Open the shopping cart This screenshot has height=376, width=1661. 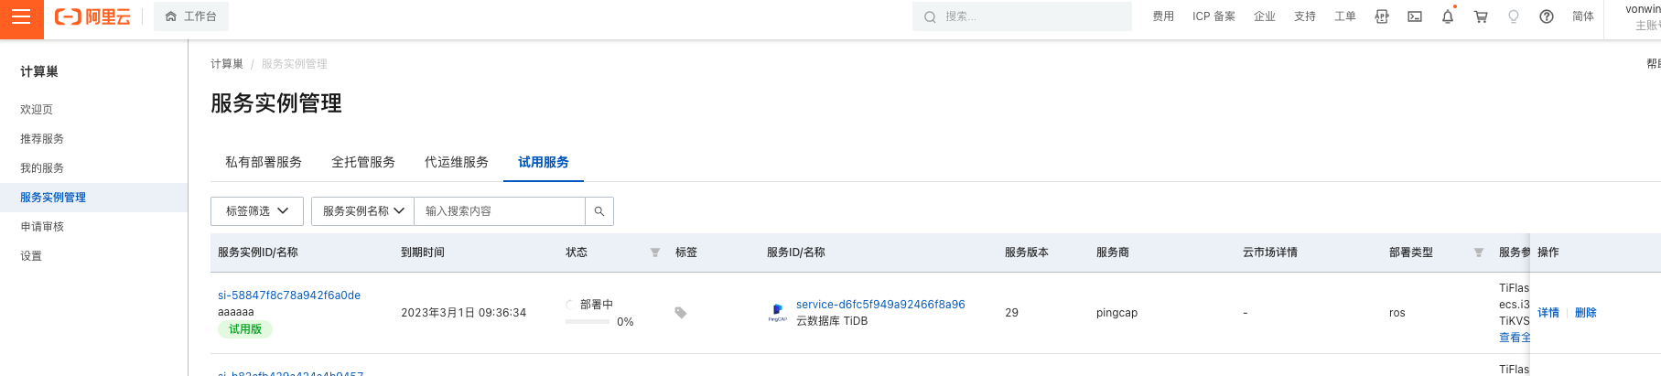pyautogui.click(x=1481, y=16)
